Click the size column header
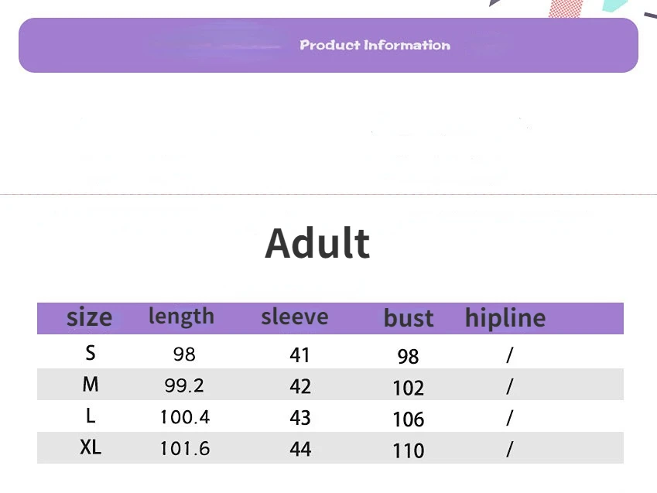Viewport: 657px width, 493px height. (x=89, y=317)
